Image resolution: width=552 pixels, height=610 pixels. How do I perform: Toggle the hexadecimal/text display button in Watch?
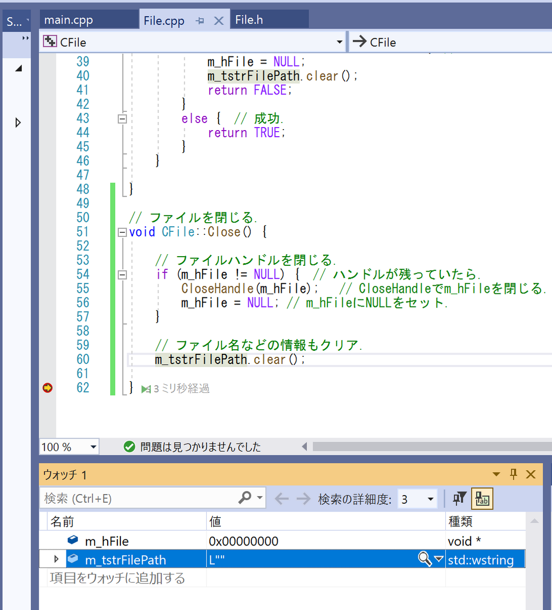(482, 499)
